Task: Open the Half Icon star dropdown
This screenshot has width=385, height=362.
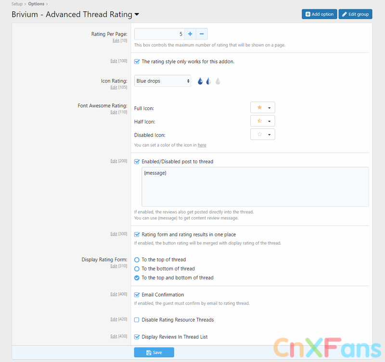Action: 262,121
